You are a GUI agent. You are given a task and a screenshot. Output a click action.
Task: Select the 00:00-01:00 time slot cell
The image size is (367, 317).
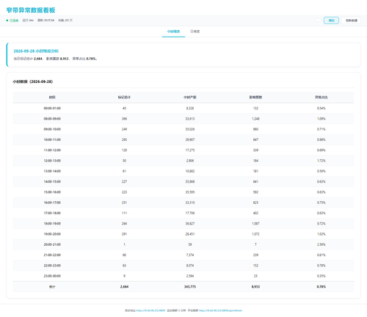52,108
